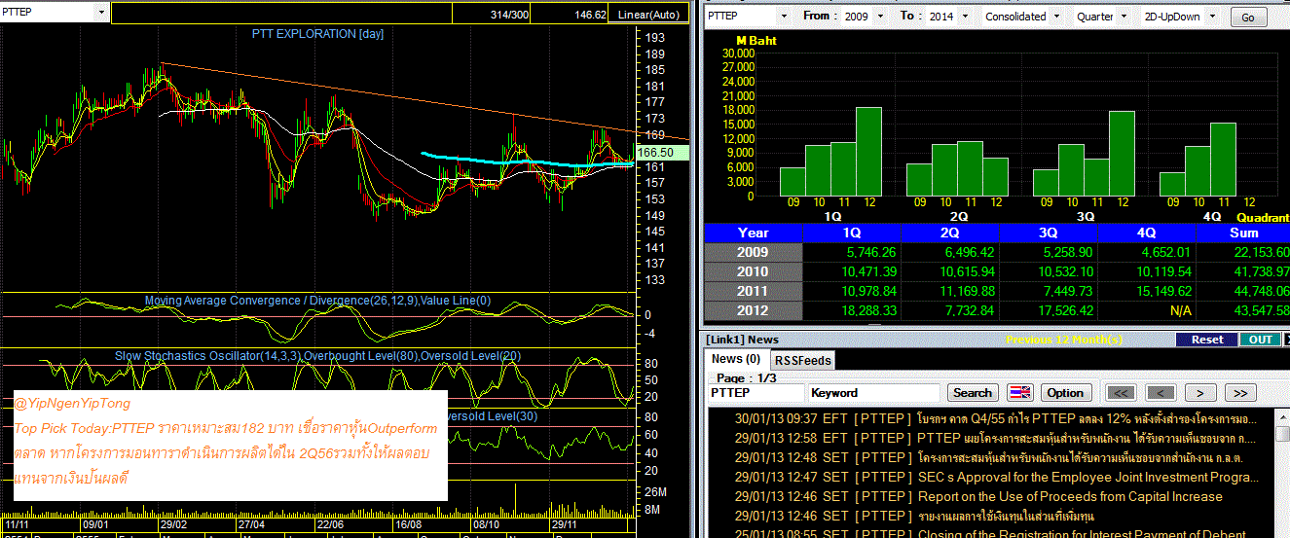Screen dimensions: 1290x538
Task: Select the 2012 year row header
Action: click(754, 310)
